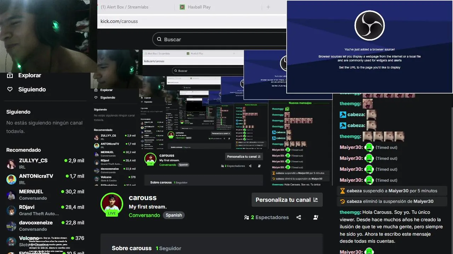The height and width of the screenshot is (254, 453).
Task: Click the share icon under Personaliza
Action: (299, 217)
